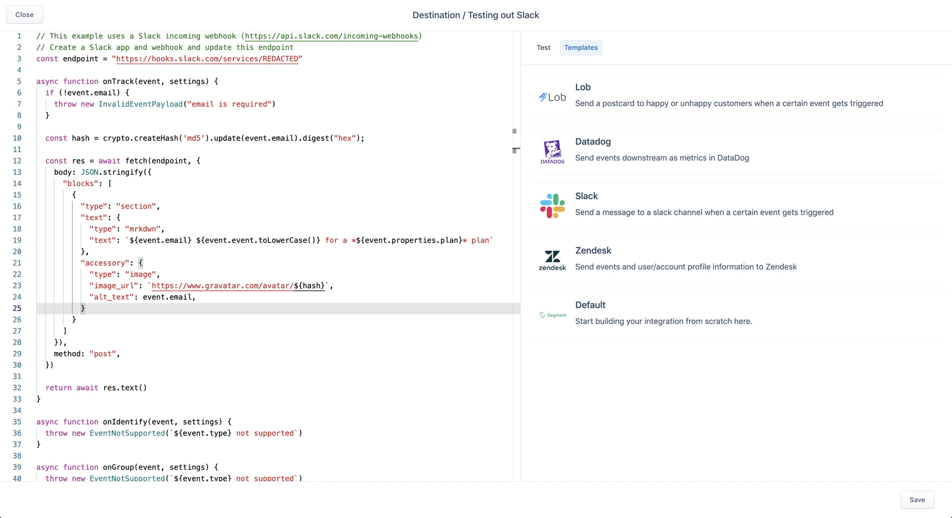Switch to the Test tab
This screenshot has width=952, height=518.
pos(543,48)
